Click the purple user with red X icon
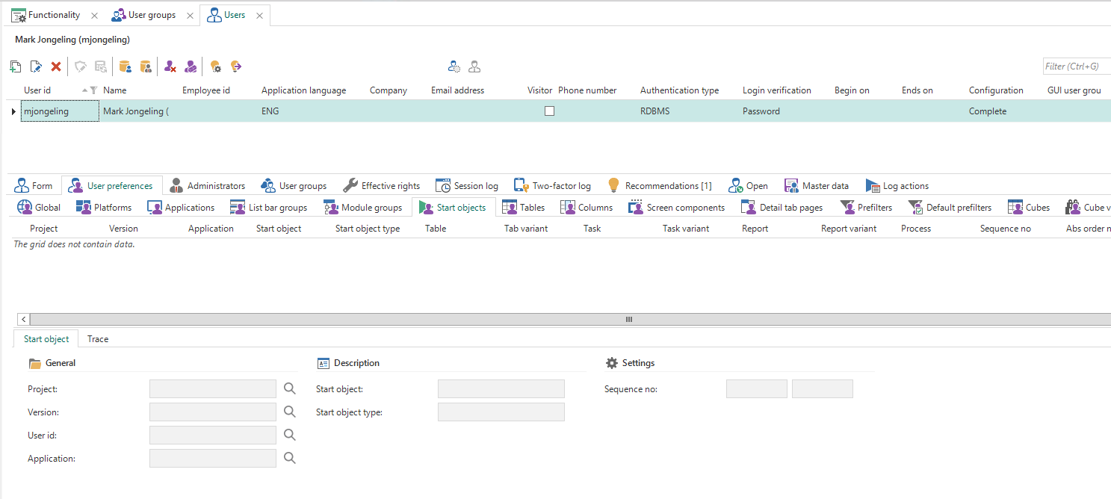The width and height of the screenshot is (1111, 499). (170, 66)
